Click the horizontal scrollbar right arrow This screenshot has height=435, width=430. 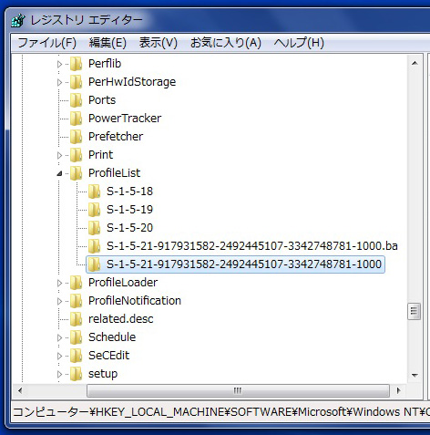coord(398,390)
